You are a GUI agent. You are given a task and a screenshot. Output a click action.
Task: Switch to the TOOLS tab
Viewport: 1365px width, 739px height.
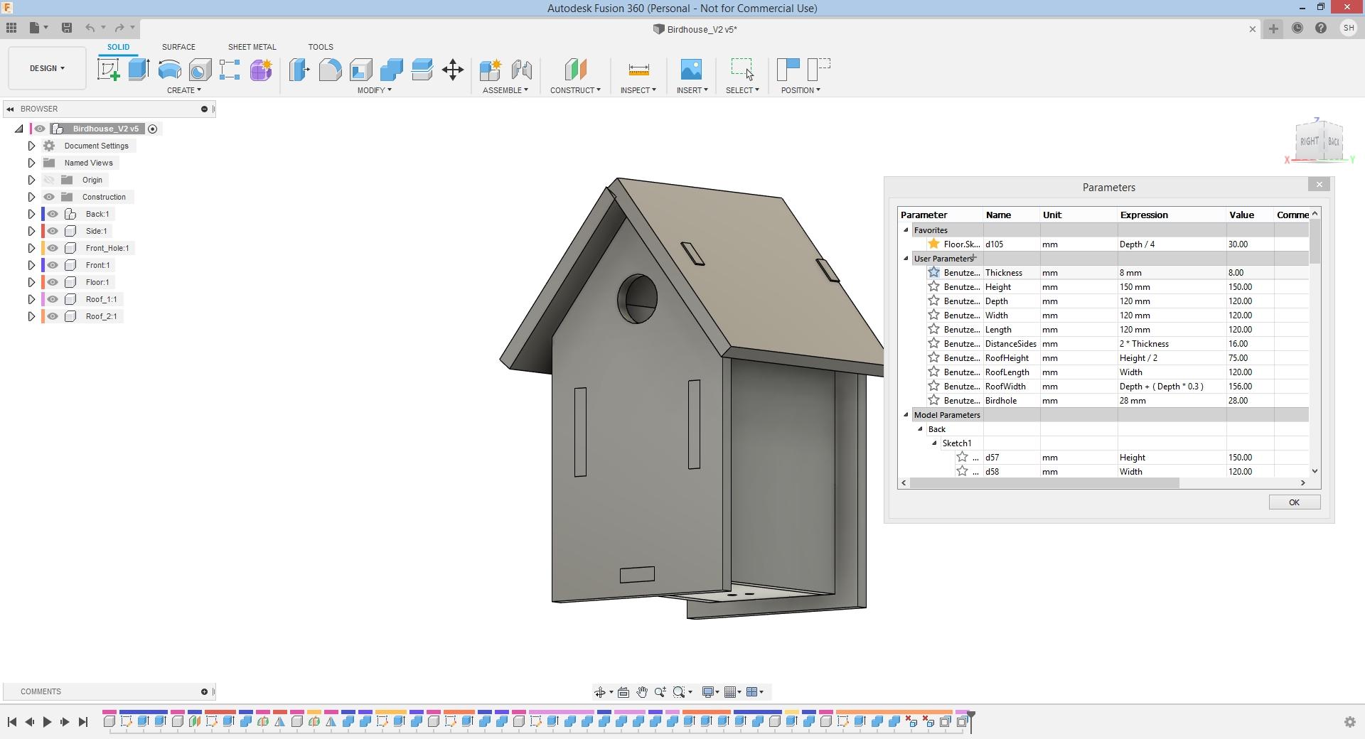click(321, 47)
